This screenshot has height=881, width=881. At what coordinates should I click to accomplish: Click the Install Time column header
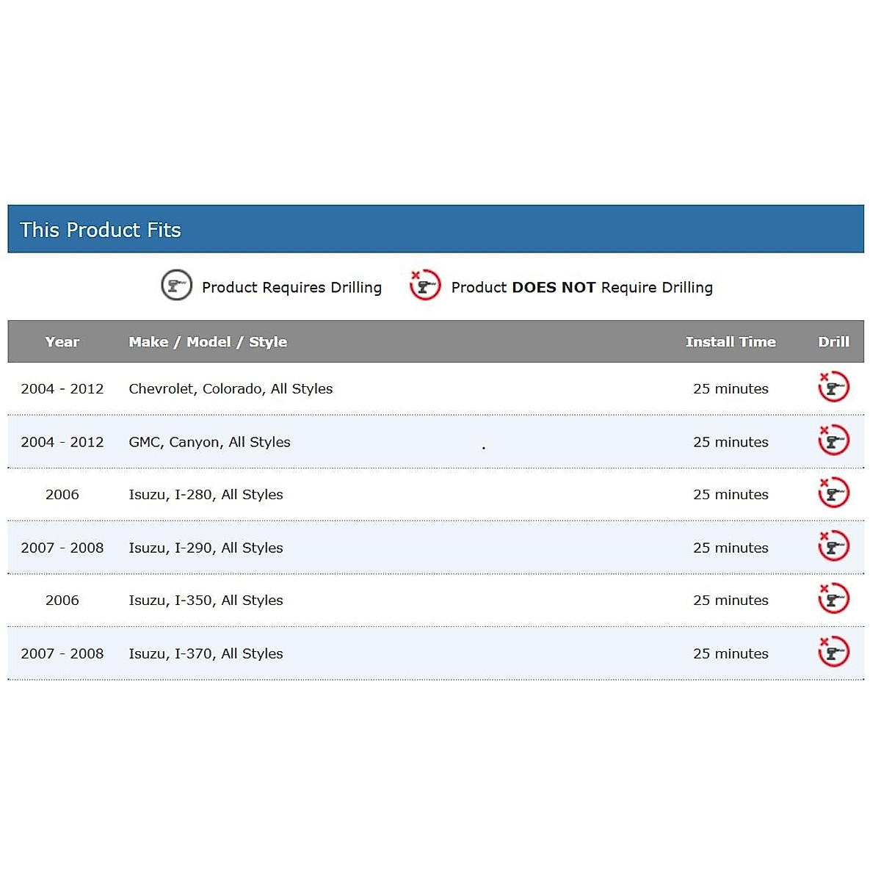coord(730,342)
